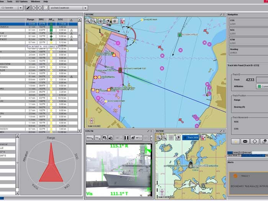Viewport: 268px width, 201px height.
Task: Maximize the main S57 ENC chart panel
Action: [221, 15]
